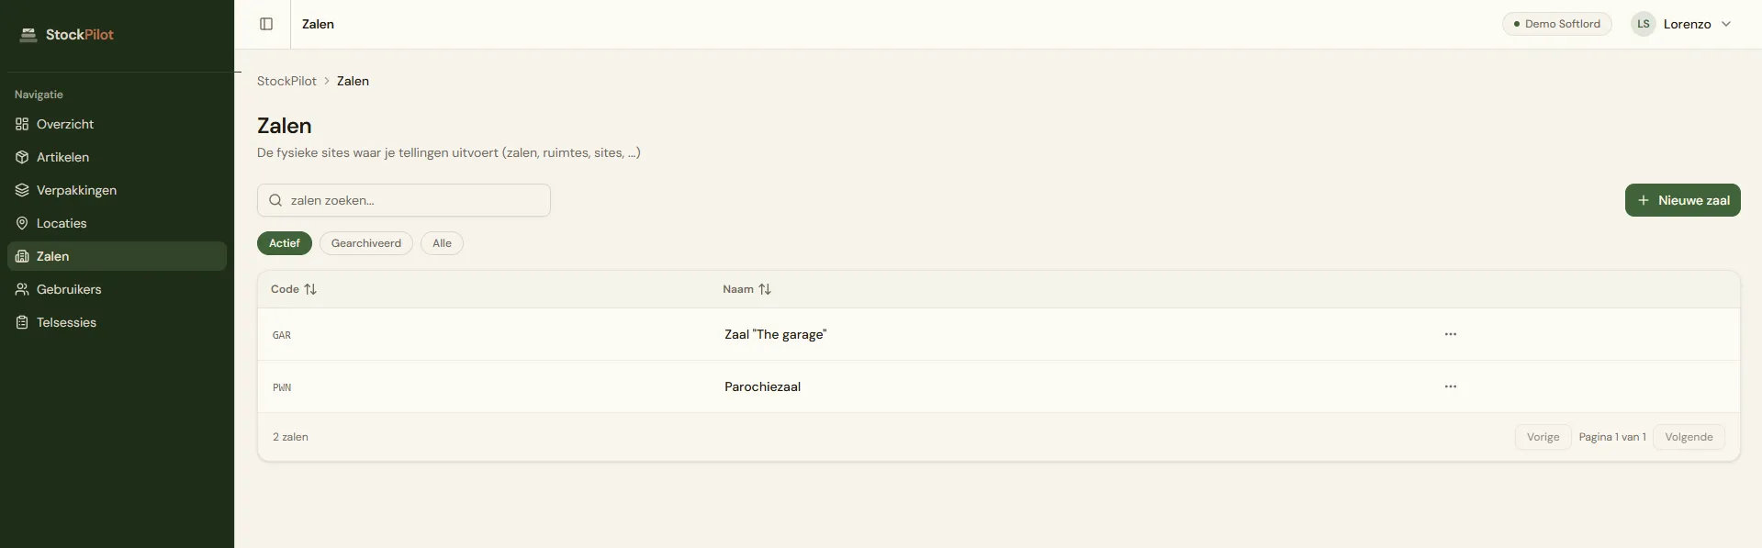The width and height of the screenshot is (1762, 548).
Task: Click the StockPilot breadcrumb link
Action: [286, 81]
